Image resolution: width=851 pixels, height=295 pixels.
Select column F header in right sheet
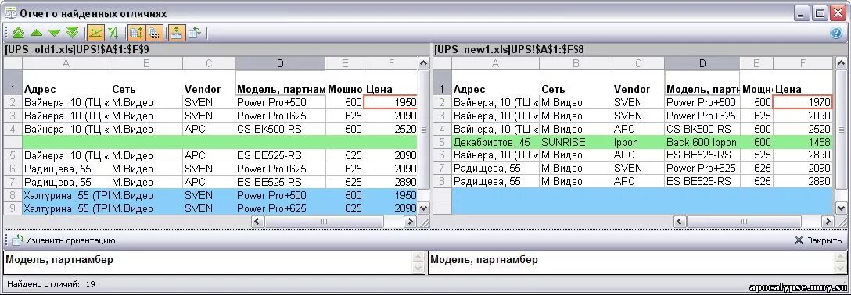click(x=803, y=63)
